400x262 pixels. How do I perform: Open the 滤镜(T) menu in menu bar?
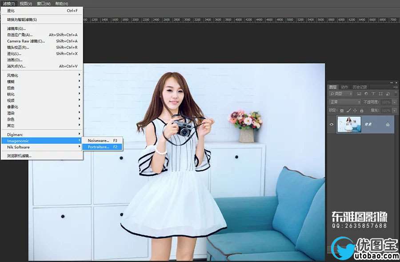[9, 4]
